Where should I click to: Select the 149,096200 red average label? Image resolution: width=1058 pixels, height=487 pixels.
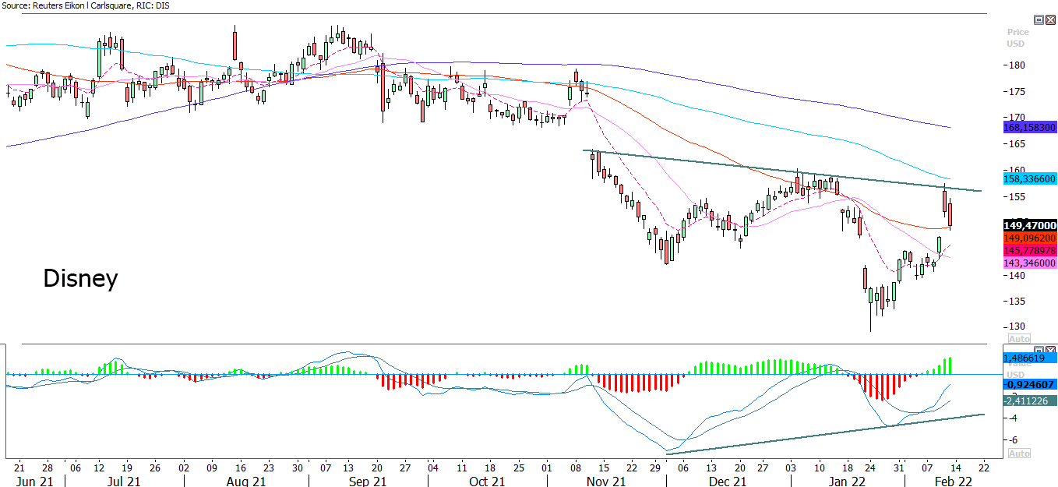[x=1029, y=238]
